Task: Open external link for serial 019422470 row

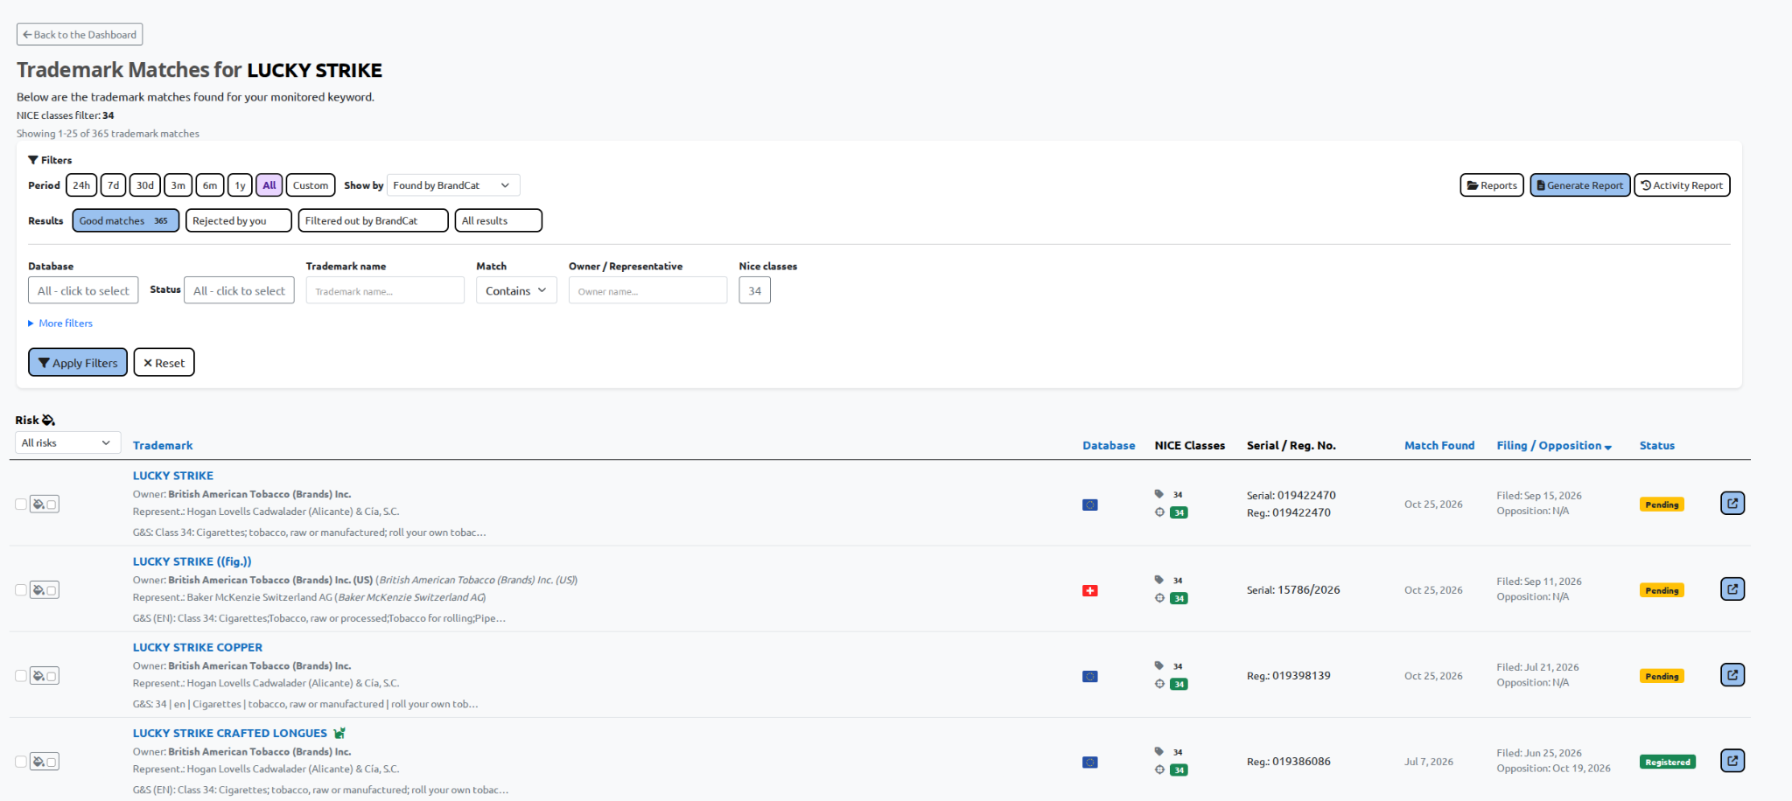Action: [1732, 504]
